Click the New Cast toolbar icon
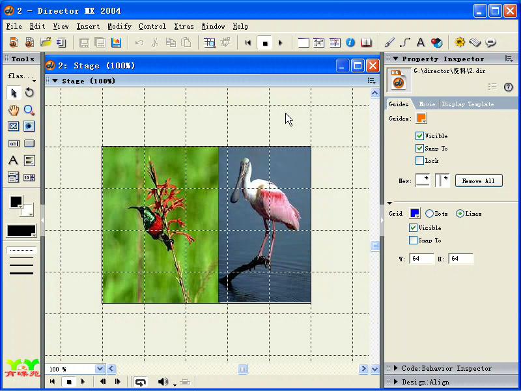Screen dimensions: 521x391 [29, 42]
